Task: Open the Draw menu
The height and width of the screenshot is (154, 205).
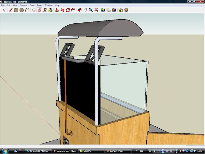Action: [x=32, y=5]
